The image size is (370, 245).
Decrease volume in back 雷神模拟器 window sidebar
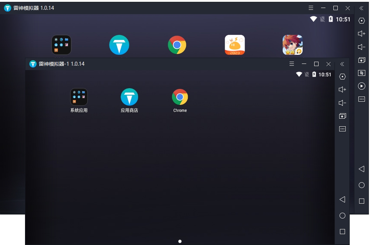[362, 47]
